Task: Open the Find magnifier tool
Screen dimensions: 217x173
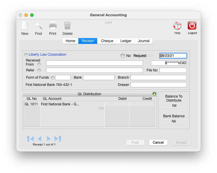Action: pos(39,26)
